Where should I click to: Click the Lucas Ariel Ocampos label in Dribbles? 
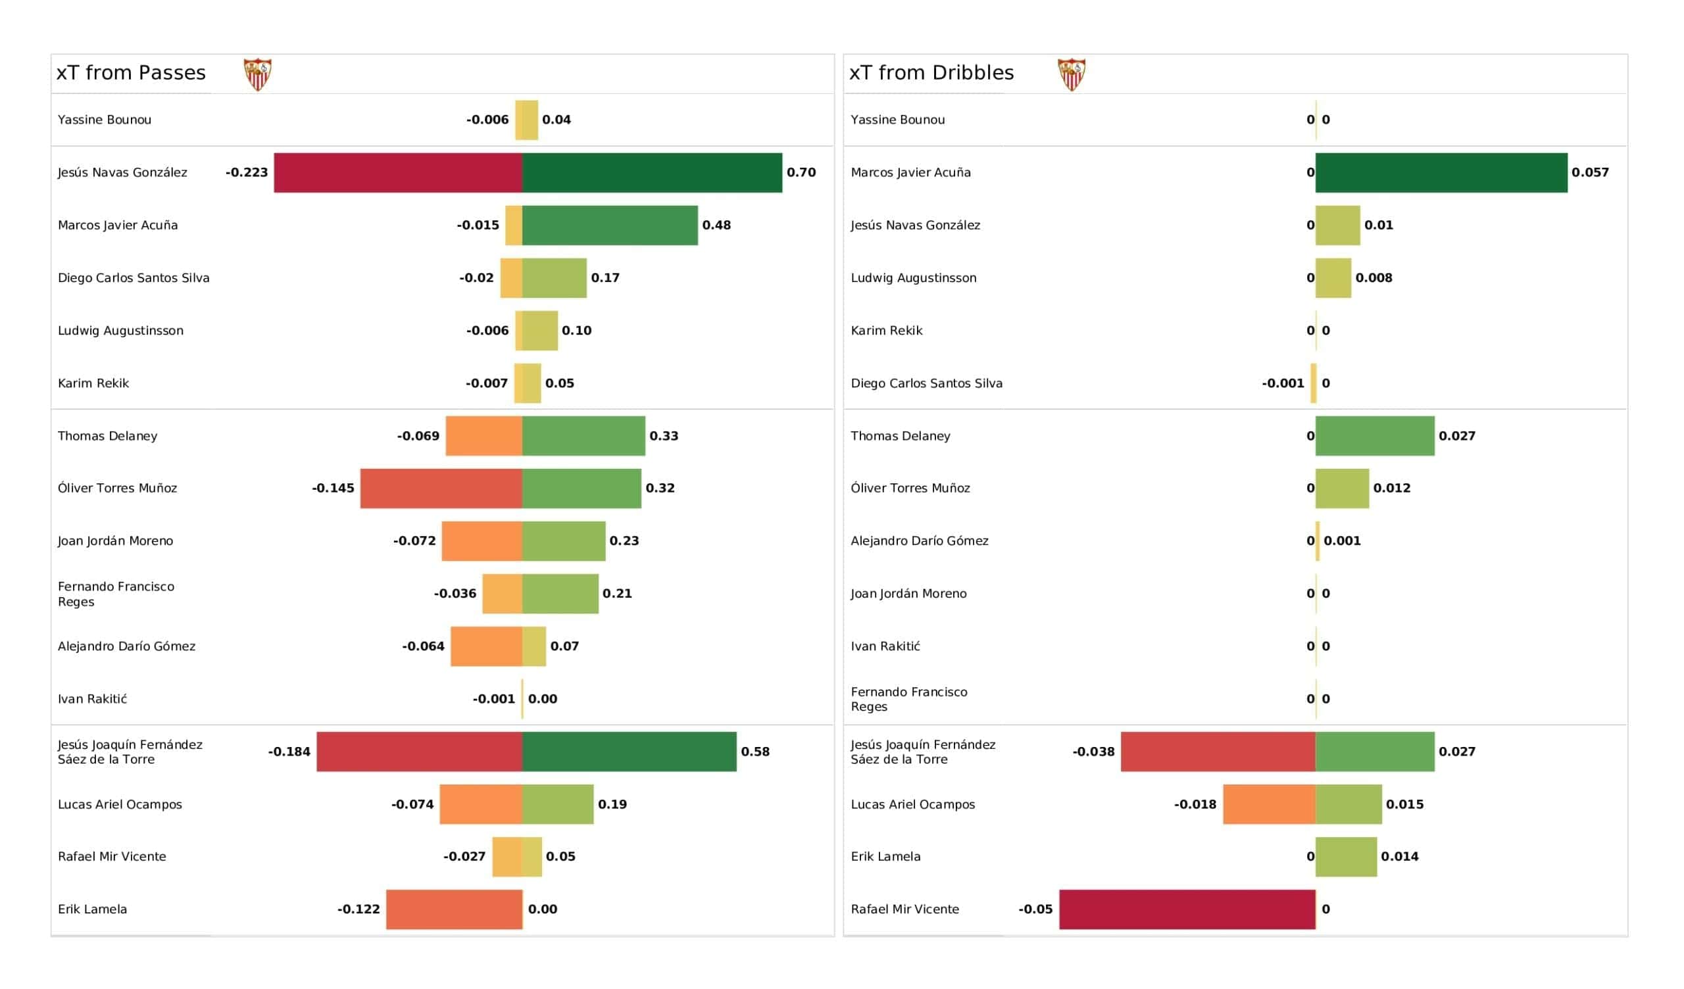click(x=912, y=805)
